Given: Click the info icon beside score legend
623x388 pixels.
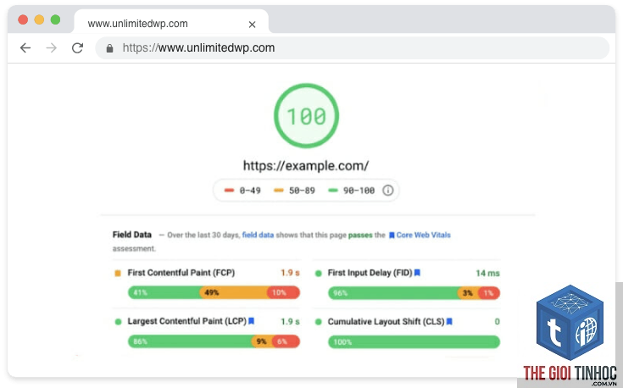Looking at the screenshot, I should click(x=388, y=191).
